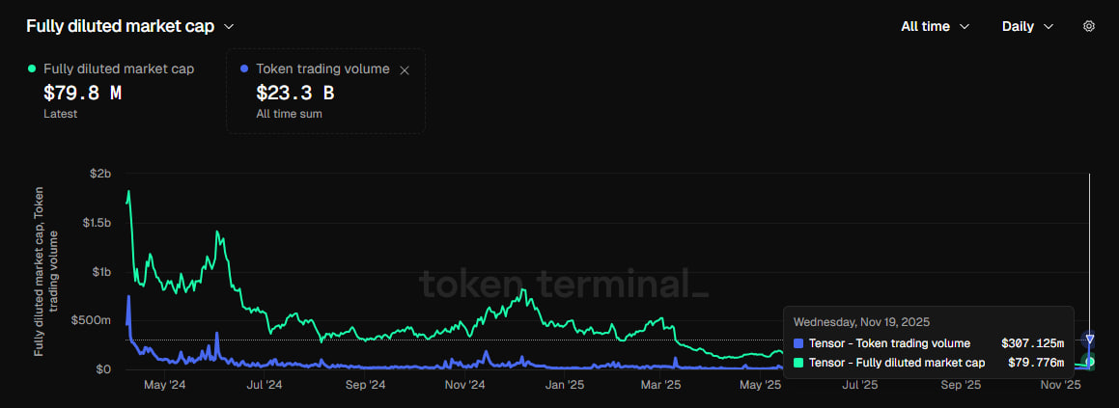Image resolution: width=1119 pixels, height=408 pixels.
Task: Select the Tensor Token trading volume tooltip row
Action: click(927, 343)
